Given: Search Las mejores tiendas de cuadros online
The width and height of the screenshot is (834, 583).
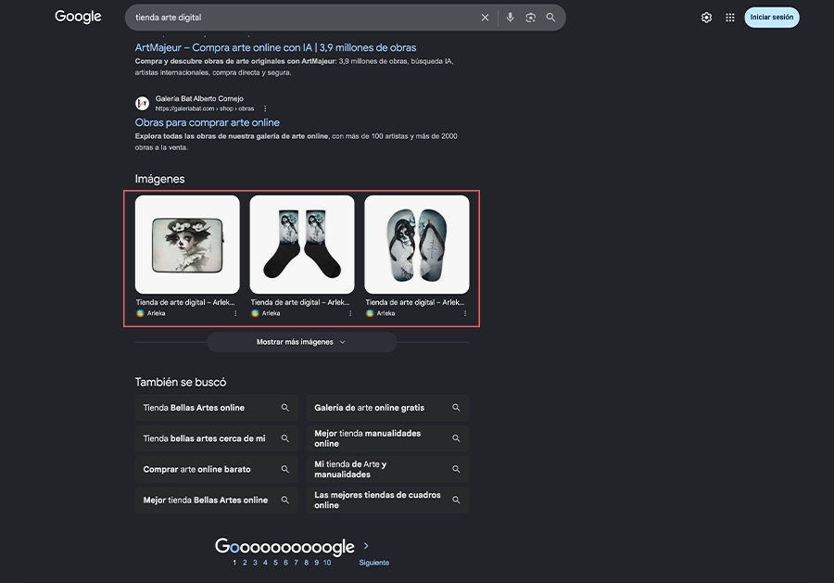Looking at the screenshot, I should tap(387, 500).
